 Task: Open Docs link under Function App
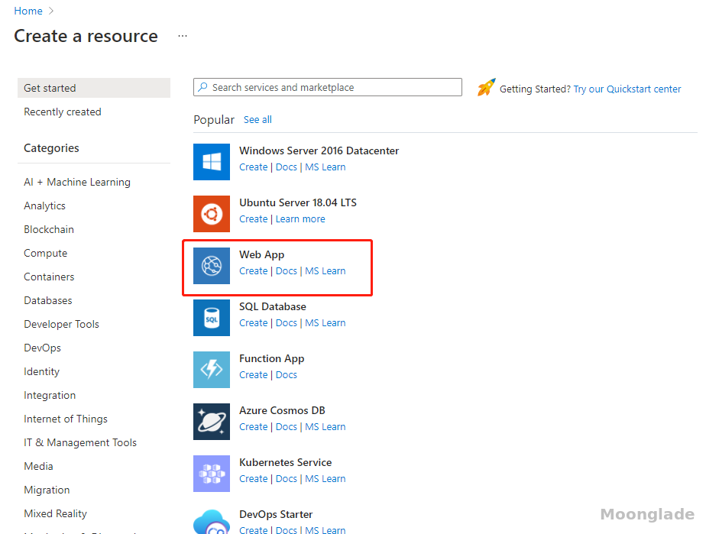tap(287, 374)
